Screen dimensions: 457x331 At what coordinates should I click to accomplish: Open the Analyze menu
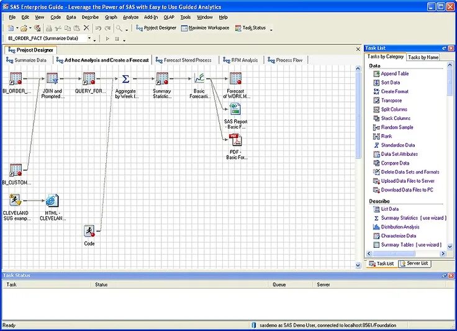(x=130, y=17)
